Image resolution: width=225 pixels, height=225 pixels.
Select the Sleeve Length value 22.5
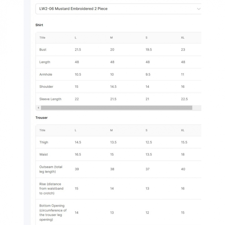[184, 99]
